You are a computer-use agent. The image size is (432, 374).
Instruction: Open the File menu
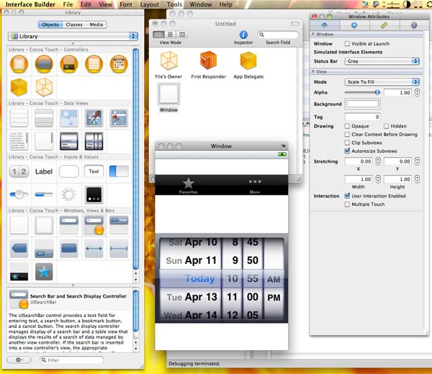tap(68, 4)
